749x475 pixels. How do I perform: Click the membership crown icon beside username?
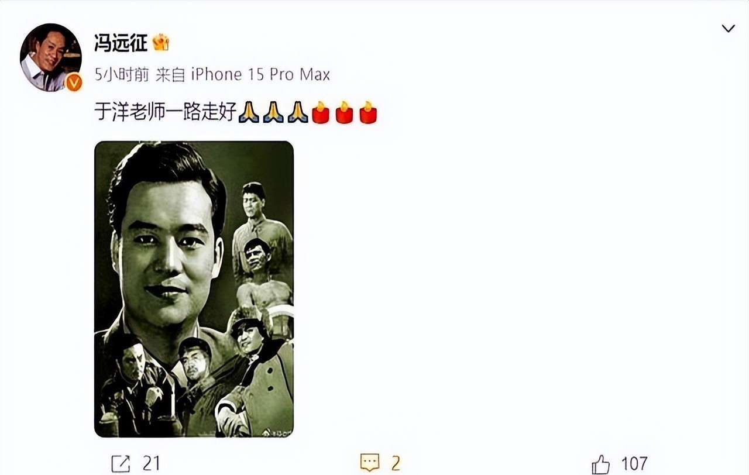pos(160,42)
